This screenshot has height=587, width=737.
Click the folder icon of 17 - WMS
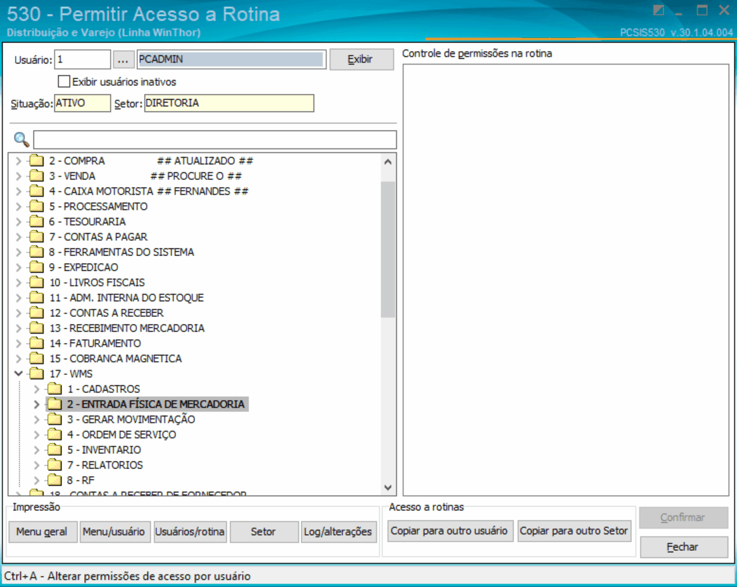click(36, 374)
